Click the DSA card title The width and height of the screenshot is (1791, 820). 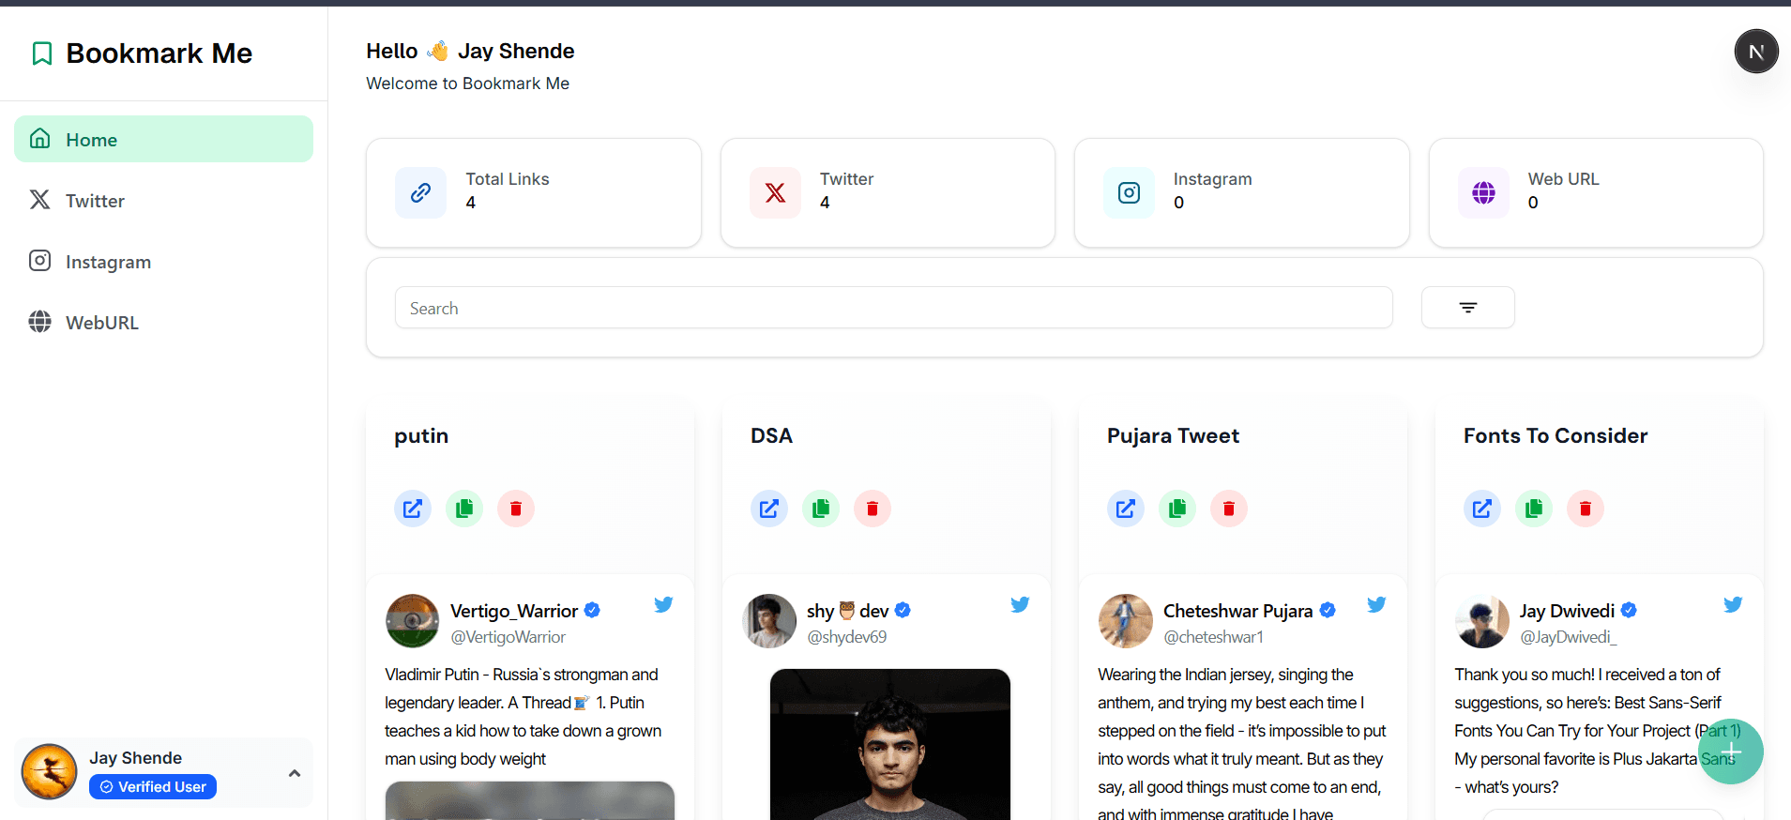coord(771,436)
